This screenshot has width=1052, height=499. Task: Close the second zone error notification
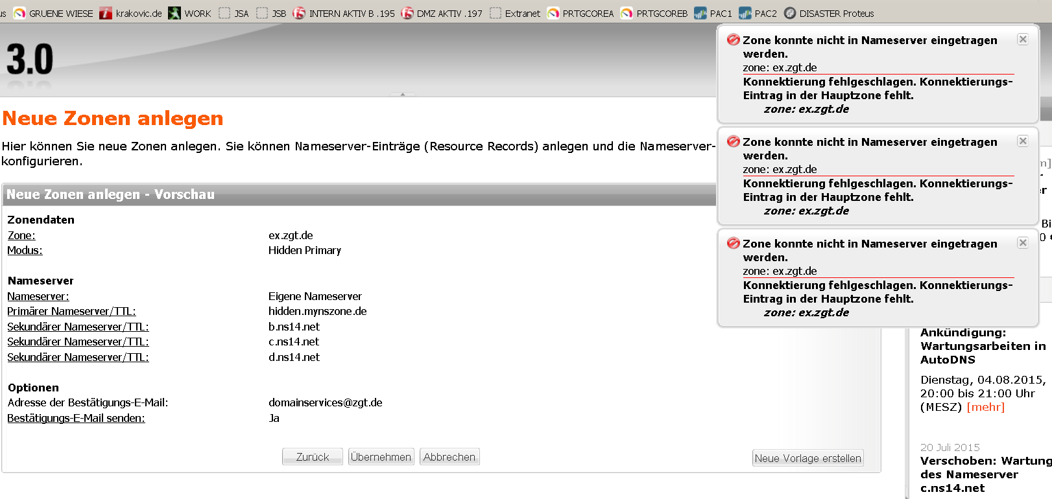point(1023,141)
